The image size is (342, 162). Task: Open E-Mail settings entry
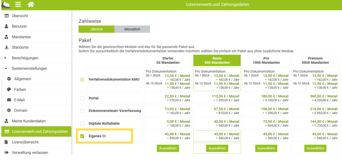click(x=19, y=100)
